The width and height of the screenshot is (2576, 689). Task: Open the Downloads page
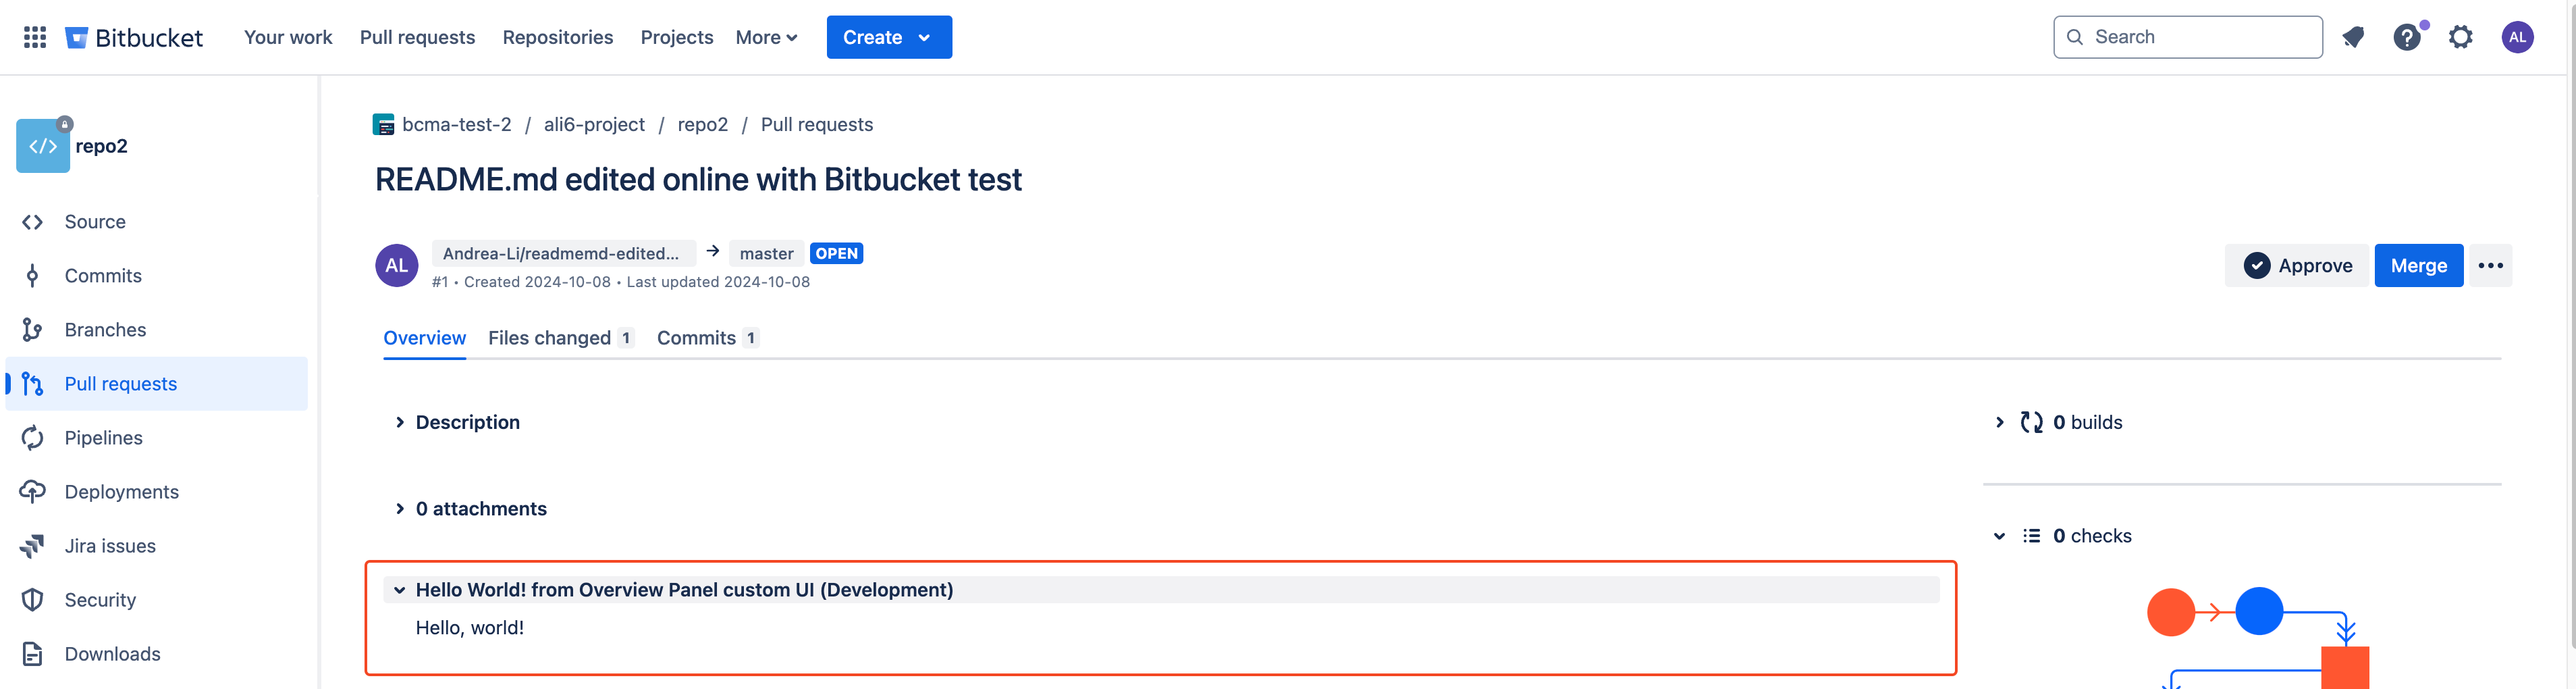[112, 653]
